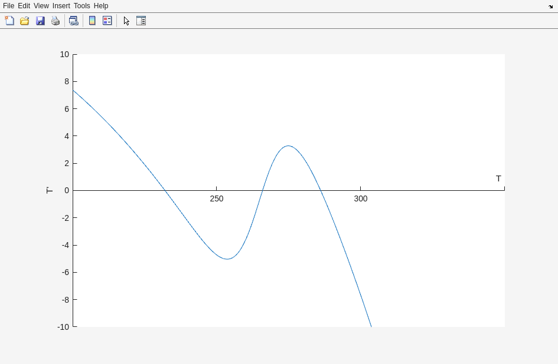Select the rotated y-axis label T'

[50, 190]
